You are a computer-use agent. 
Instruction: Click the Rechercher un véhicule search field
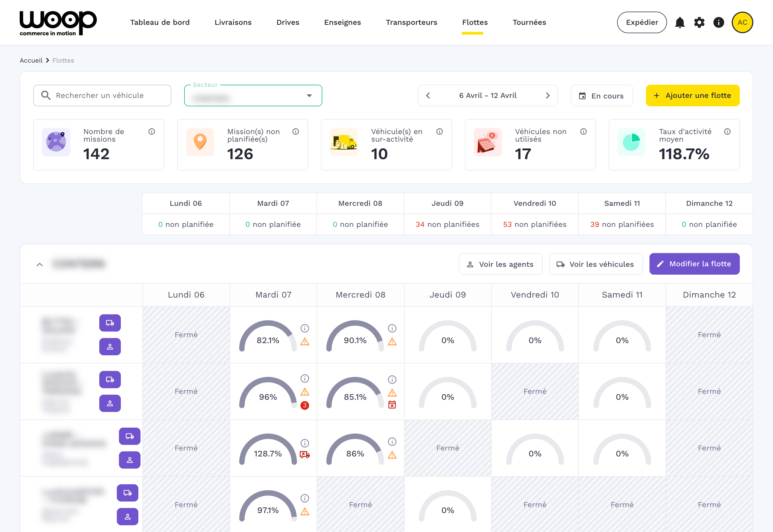[x=102, y=96]
